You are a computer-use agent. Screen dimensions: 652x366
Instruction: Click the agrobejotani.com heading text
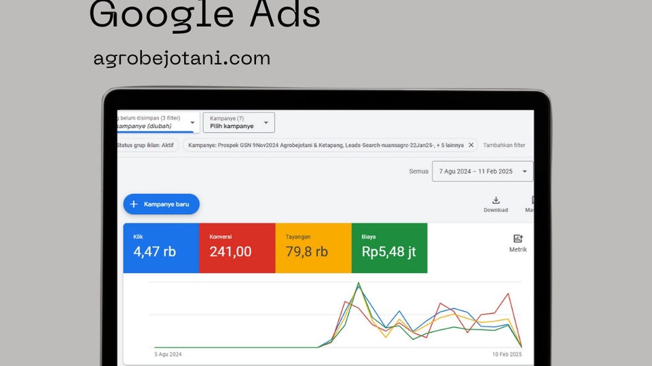tap(182, 58)
